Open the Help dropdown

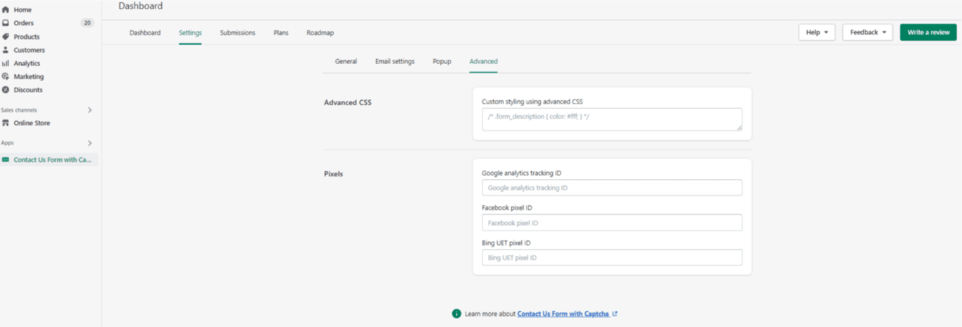pos(816,32)
